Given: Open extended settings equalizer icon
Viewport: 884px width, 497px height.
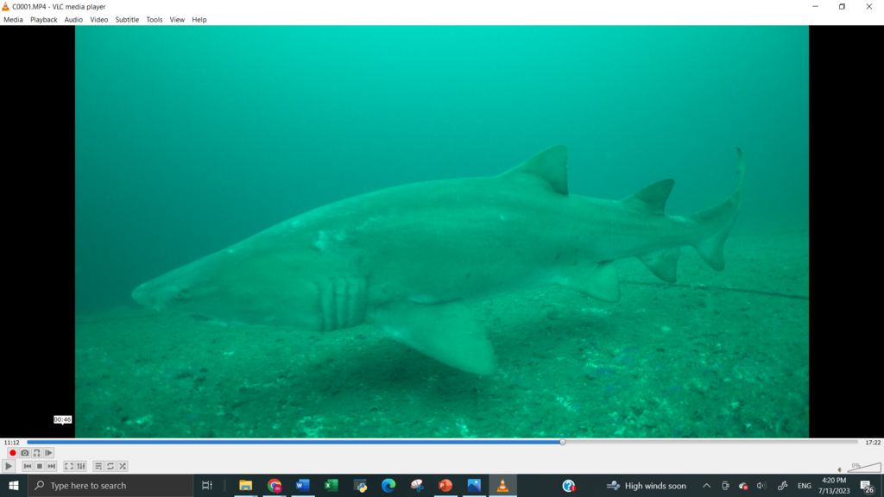Looking at the screenshot, I should pos(81,466).
